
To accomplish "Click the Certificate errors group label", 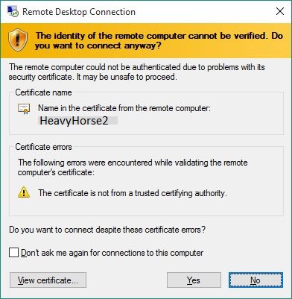I will click(43, 147).
